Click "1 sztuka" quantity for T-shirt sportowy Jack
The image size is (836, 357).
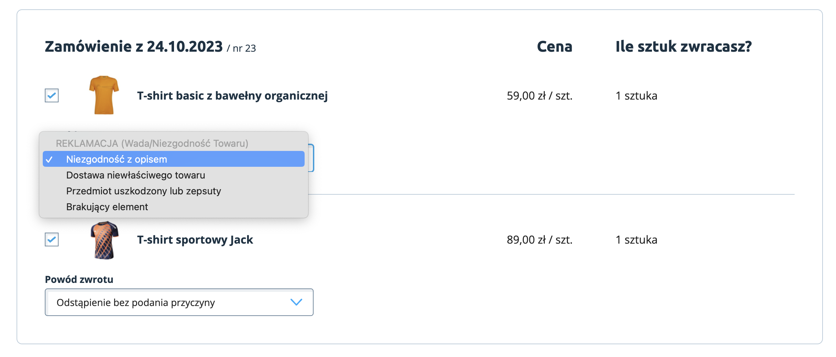[636, 240]
